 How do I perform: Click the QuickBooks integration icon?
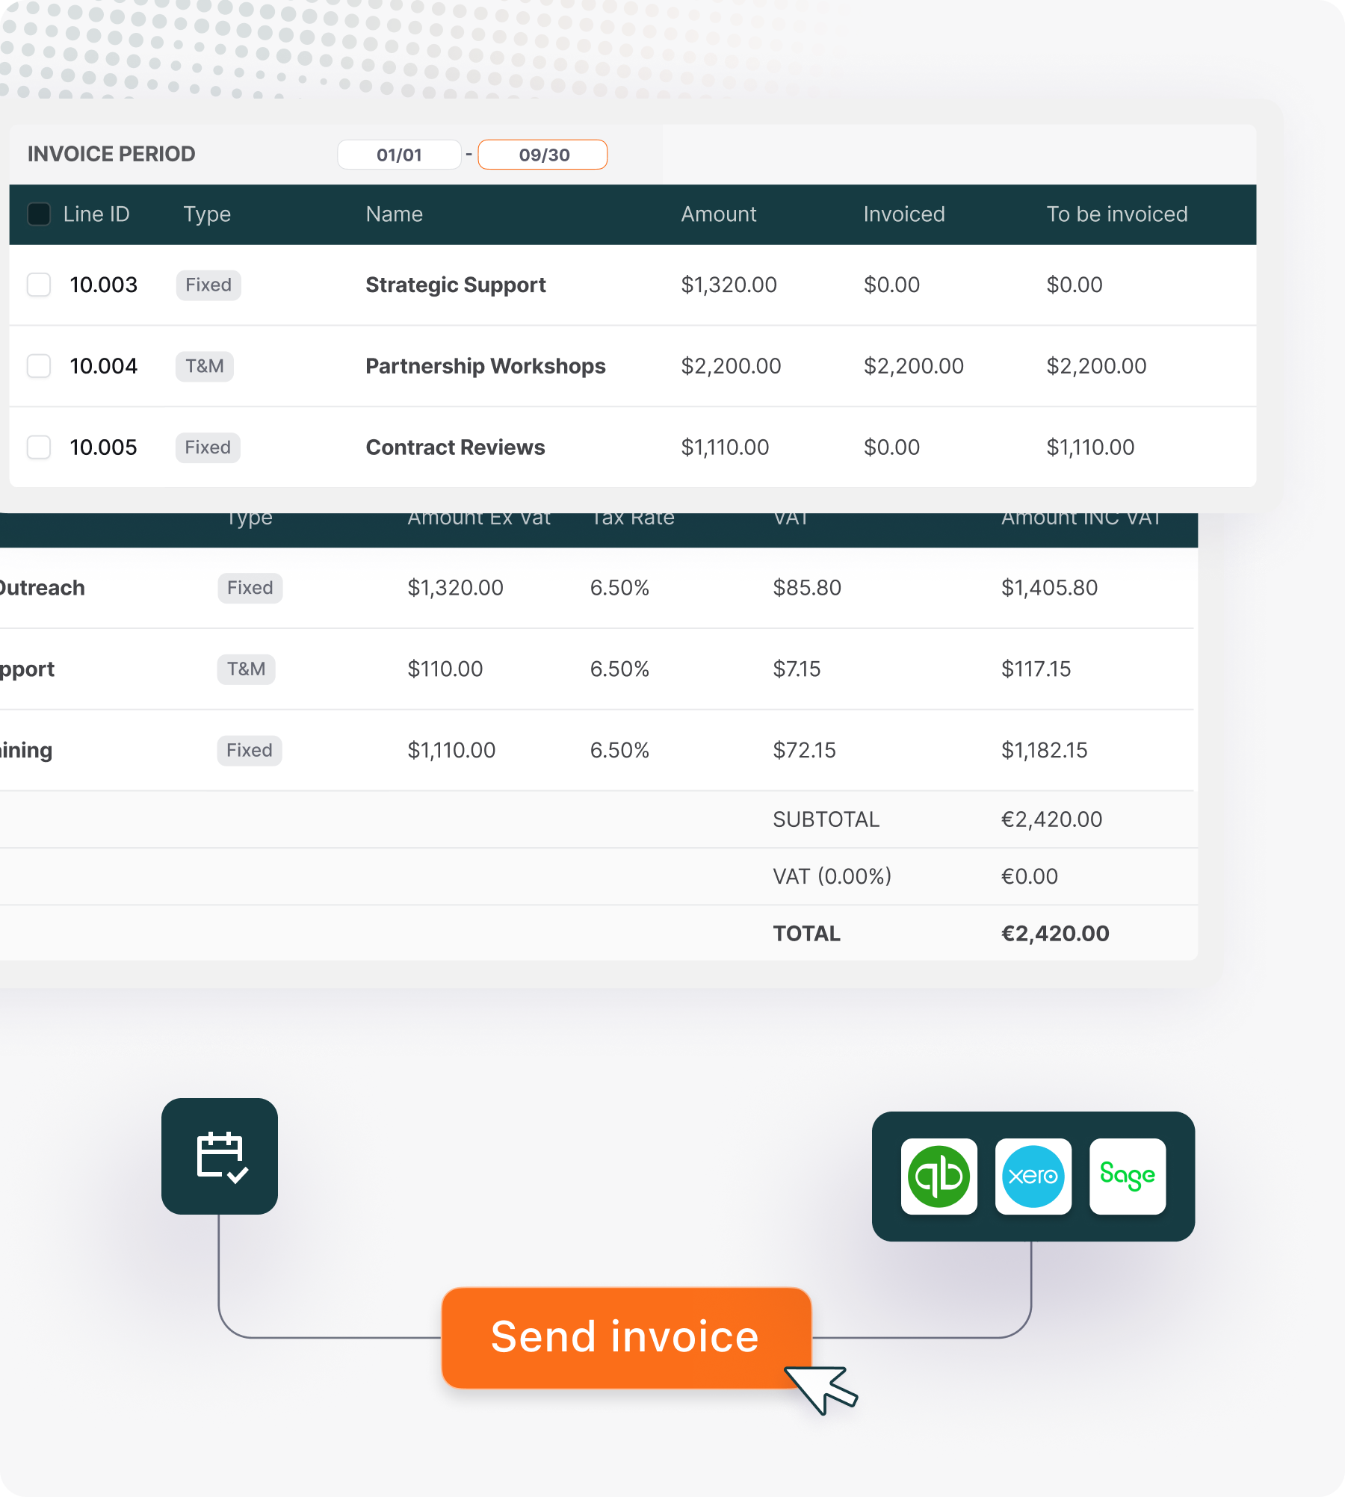(x=939, y=1177)
